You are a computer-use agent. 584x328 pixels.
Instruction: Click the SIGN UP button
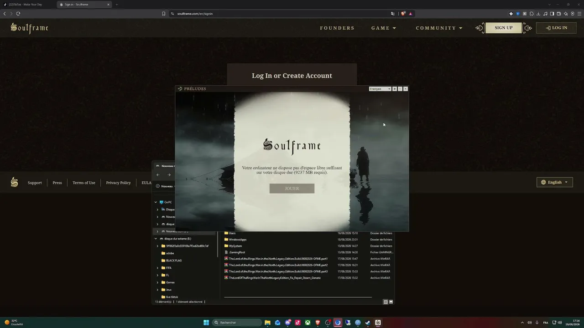point(504,28)
